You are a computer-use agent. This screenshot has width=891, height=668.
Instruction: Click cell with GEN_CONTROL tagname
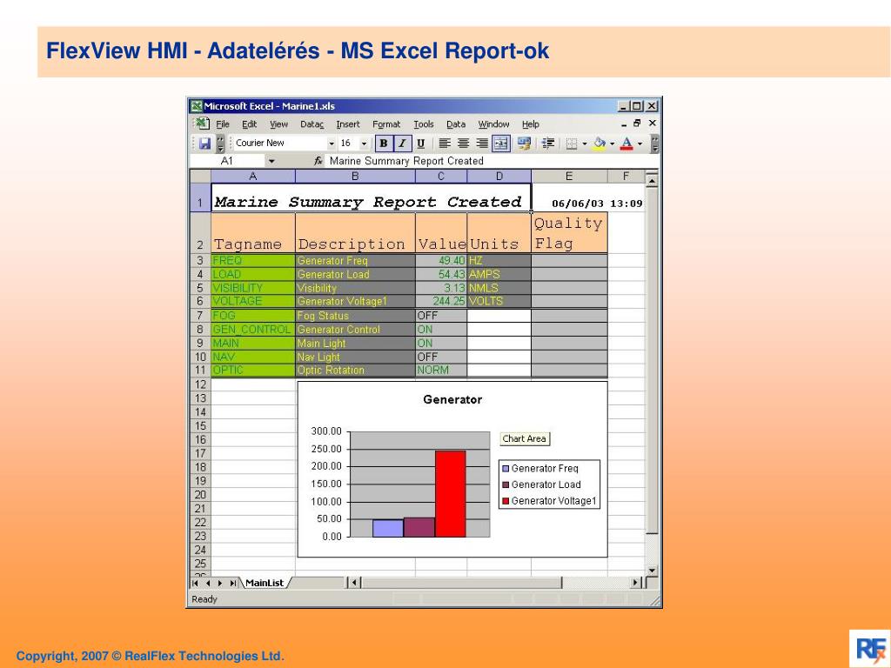click(253, 330)
